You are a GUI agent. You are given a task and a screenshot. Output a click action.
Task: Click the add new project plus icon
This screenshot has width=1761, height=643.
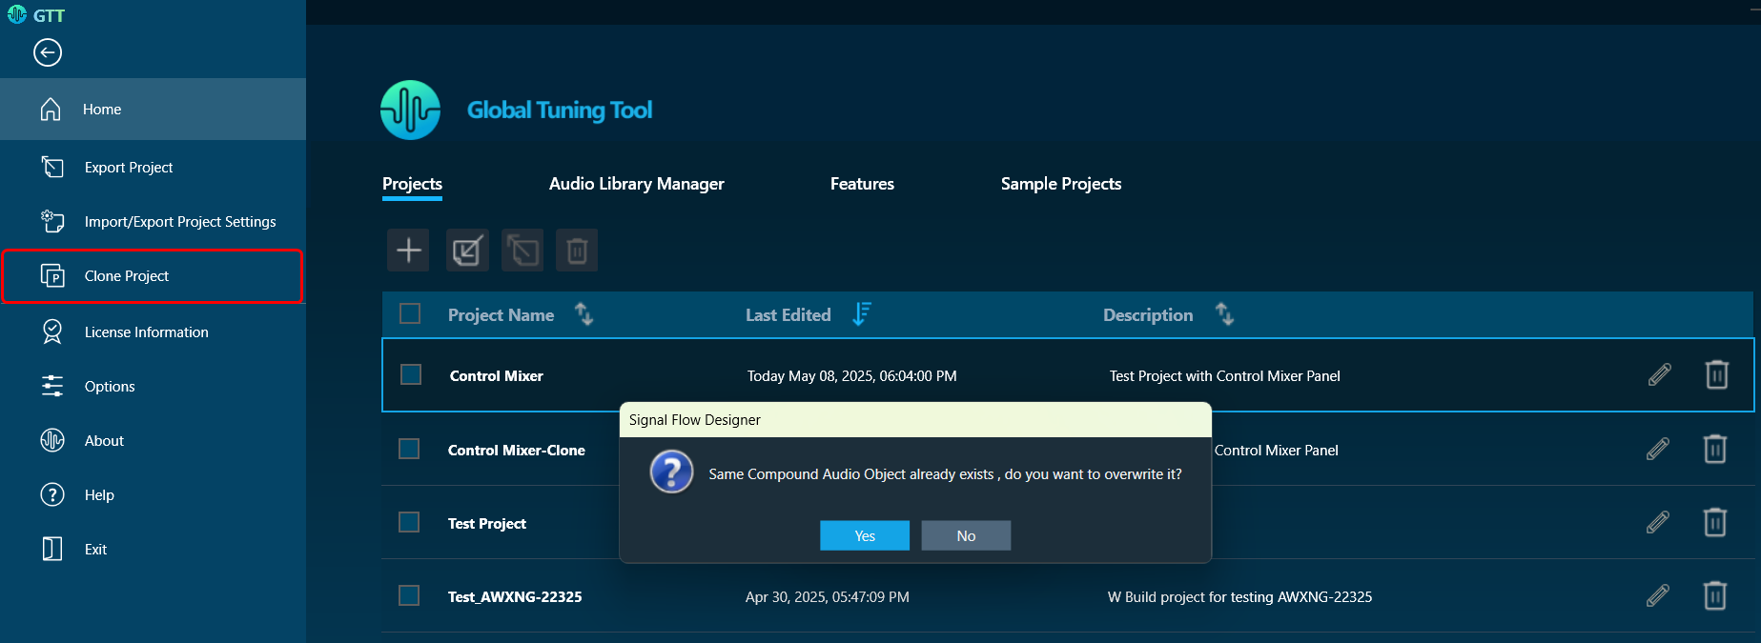coord(408,251)
